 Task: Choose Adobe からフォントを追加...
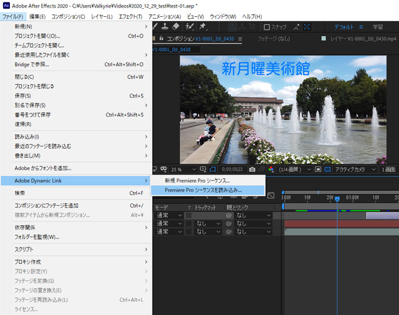(x=76, y=168)
